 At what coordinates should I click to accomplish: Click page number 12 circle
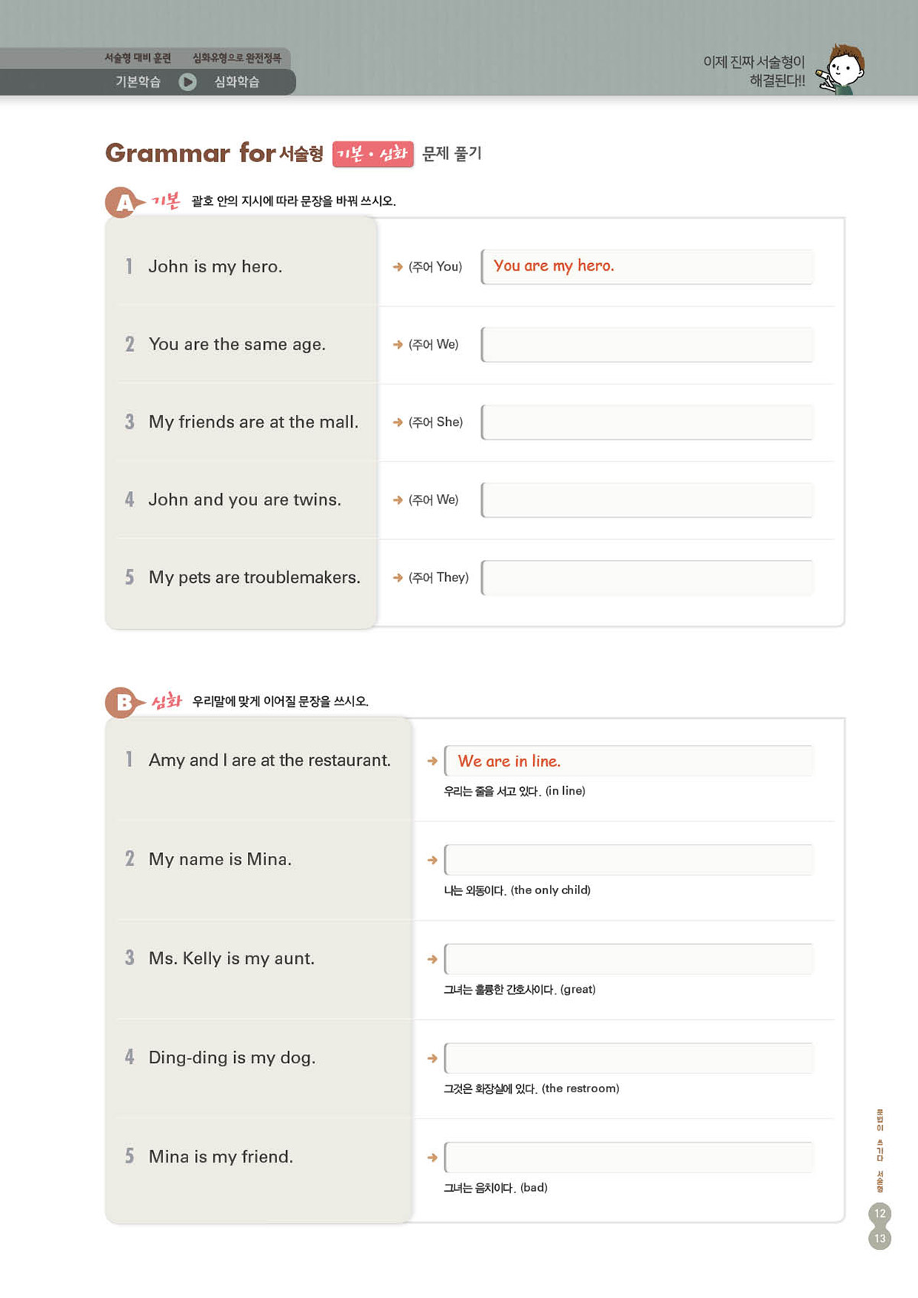(x=880, y=1213)
